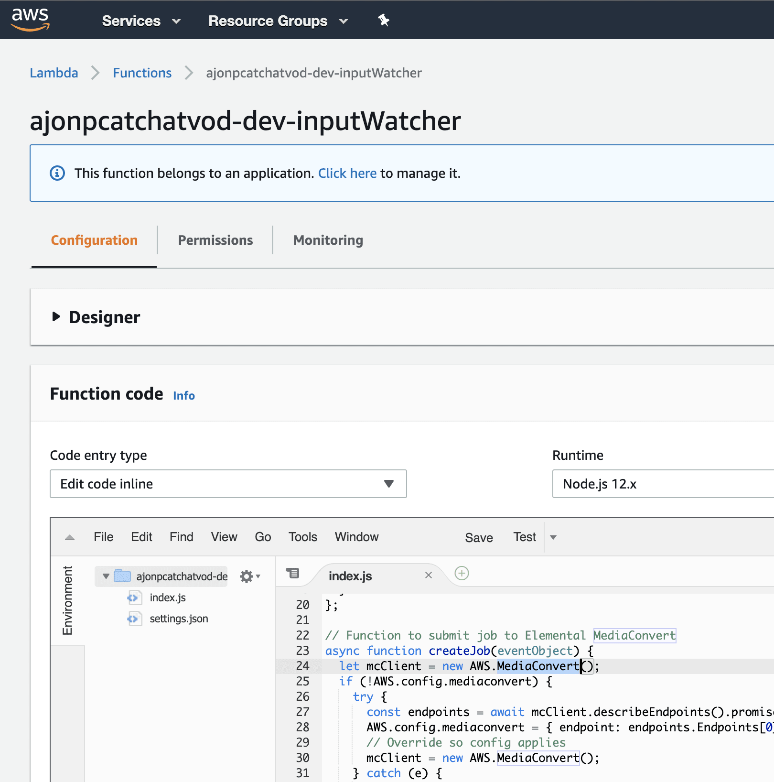Collapse the ajonpcatchatvod-de folder tree
774x782 pixels.
[106, 576]
